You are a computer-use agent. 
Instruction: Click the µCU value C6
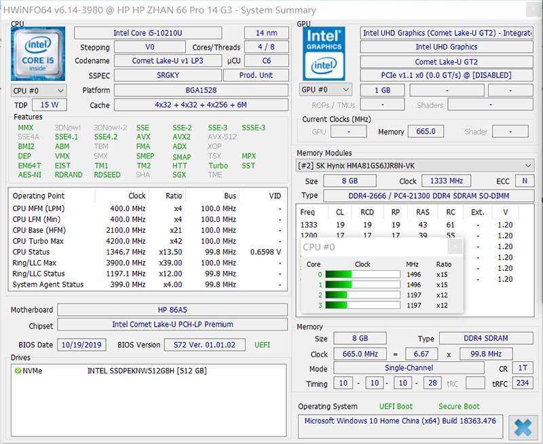tap(266, 60)
